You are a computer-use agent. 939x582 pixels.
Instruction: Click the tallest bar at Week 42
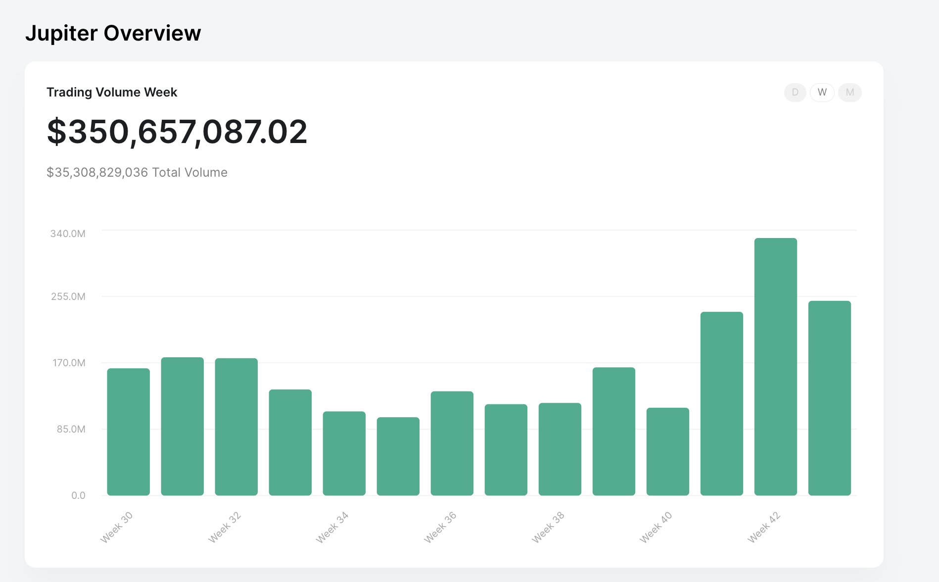pyautogui.click(x=775, y=366)
